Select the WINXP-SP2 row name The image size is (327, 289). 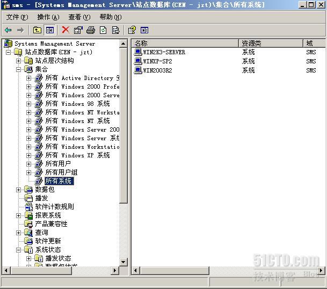[158, 61]
